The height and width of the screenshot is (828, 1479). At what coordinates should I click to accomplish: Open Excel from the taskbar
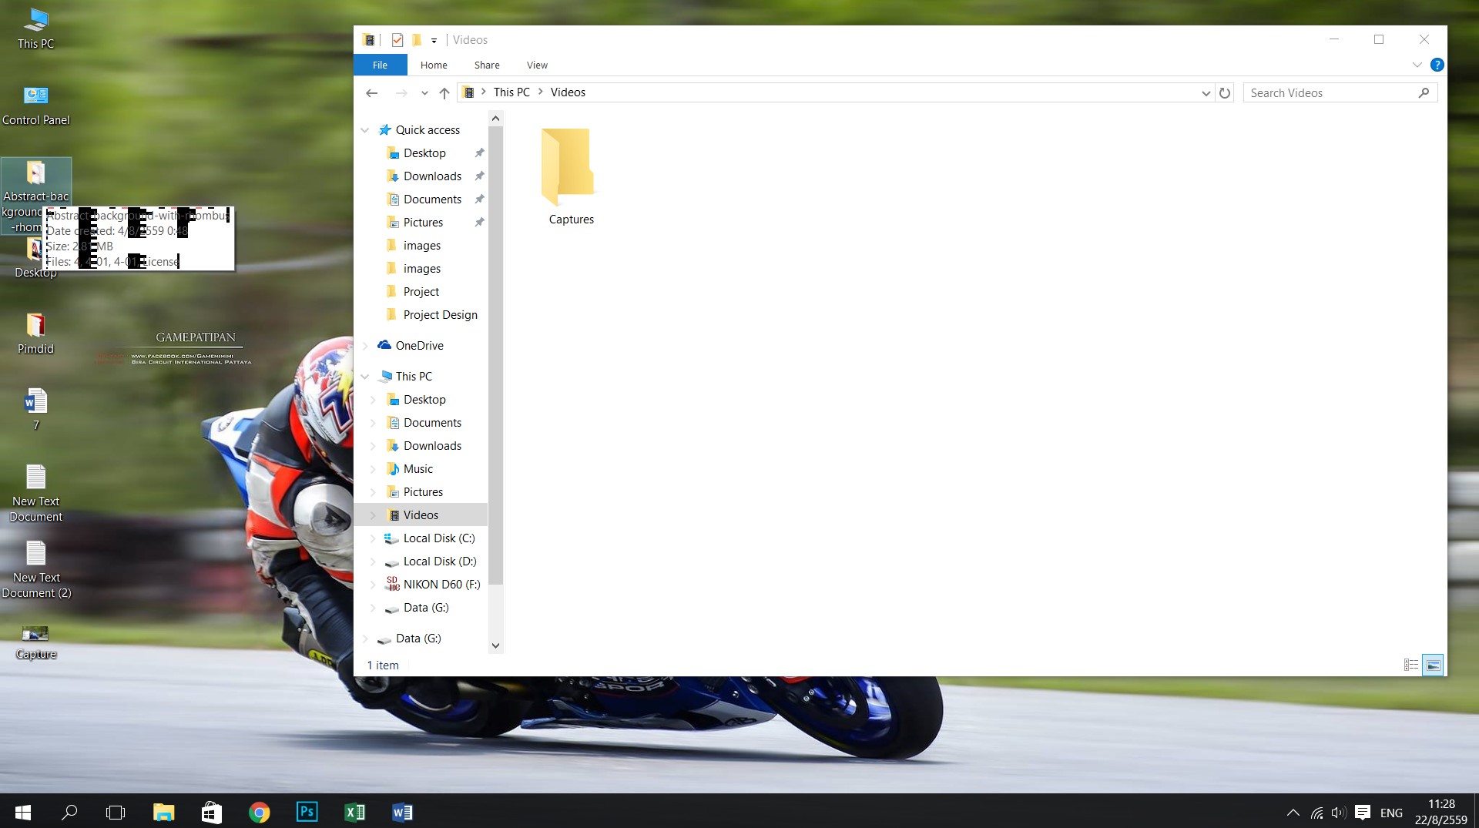tap(354, 812)
